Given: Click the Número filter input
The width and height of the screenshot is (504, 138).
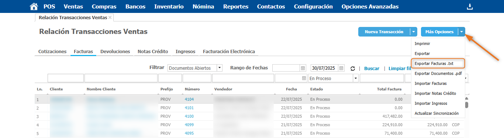Looking at the screenshot, I should (197, 78).
